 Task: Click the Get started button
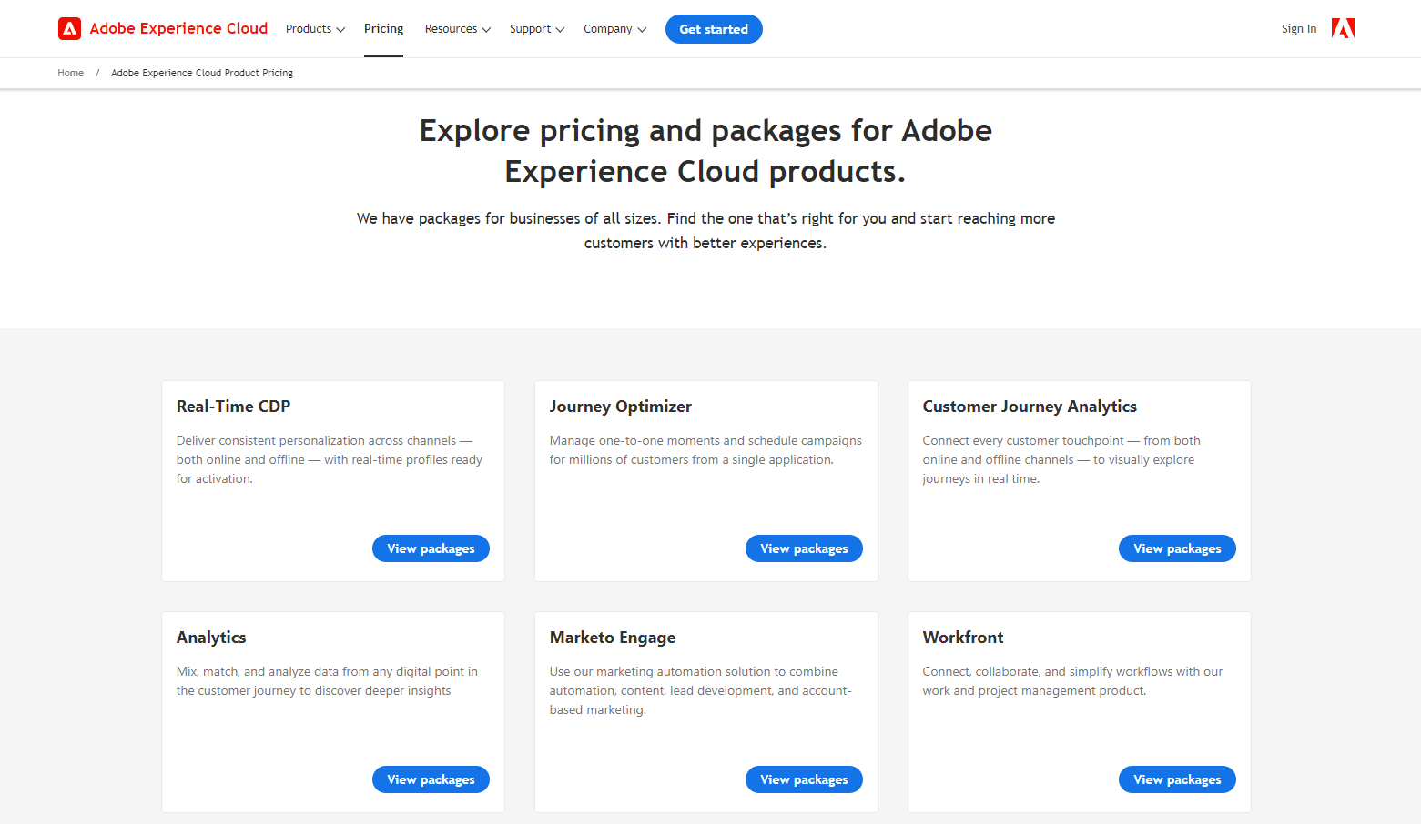pos(714,28)
